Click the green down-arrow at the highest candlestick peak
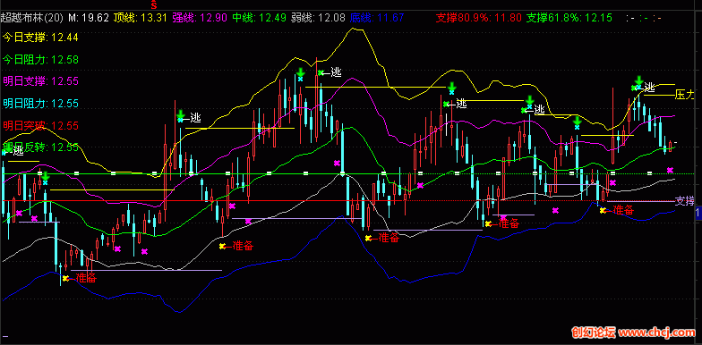 click(301, 72)
